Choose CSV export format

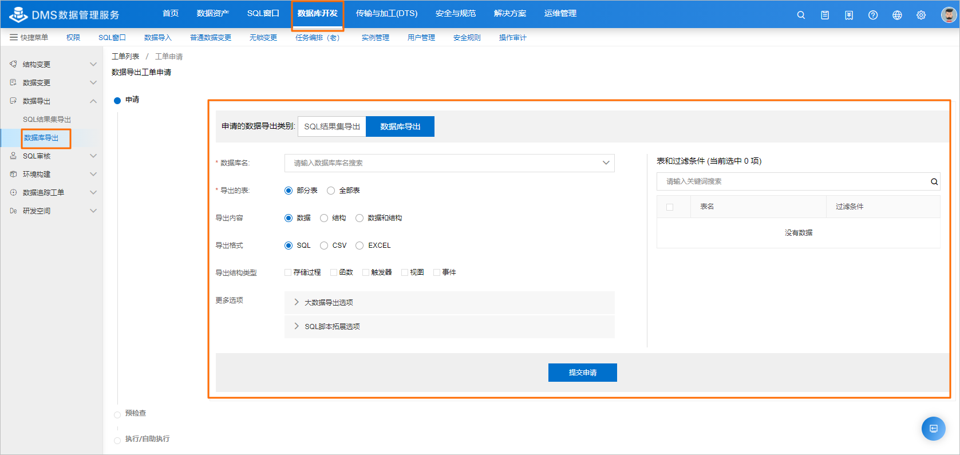point(324,246)
